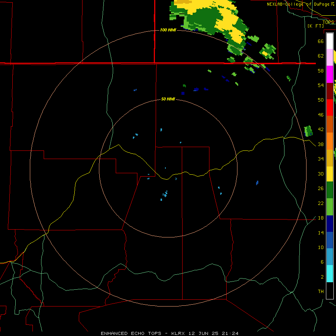Click the 50 NMI range ring label
Image resolution: width=336 pixels, height=336 pixels.
click(x=168, y=99)
